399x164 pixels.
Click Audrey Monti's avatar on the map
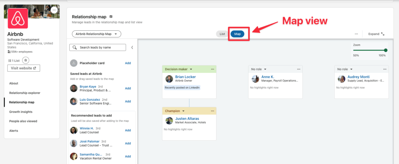pos(341,79)
